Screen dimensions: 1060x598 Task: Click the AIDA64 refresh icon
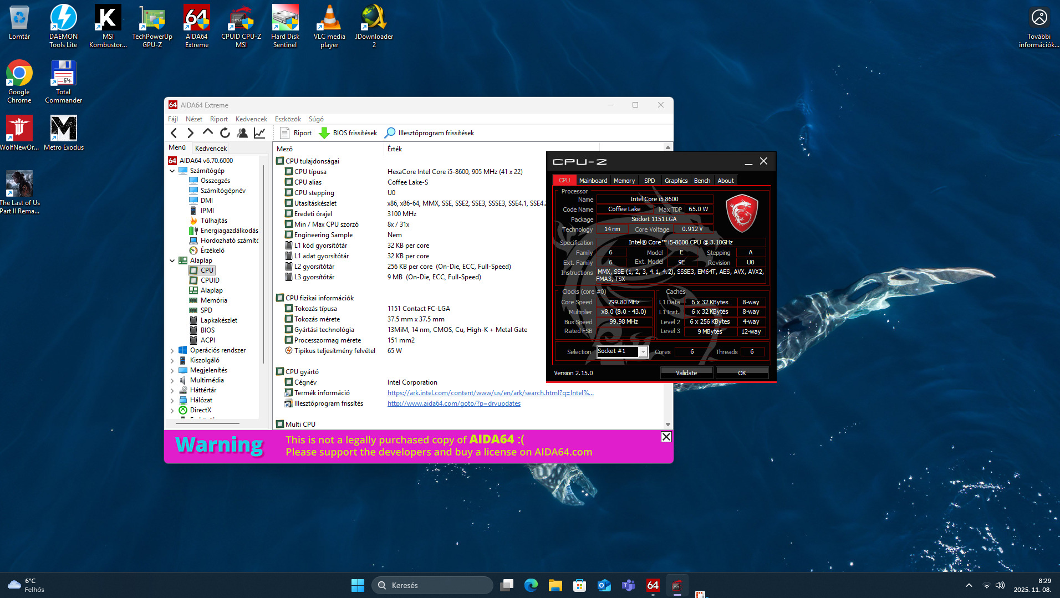225,133
